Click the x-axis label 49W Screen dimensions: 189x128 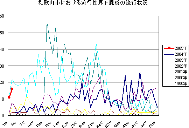tap(143, 124)
